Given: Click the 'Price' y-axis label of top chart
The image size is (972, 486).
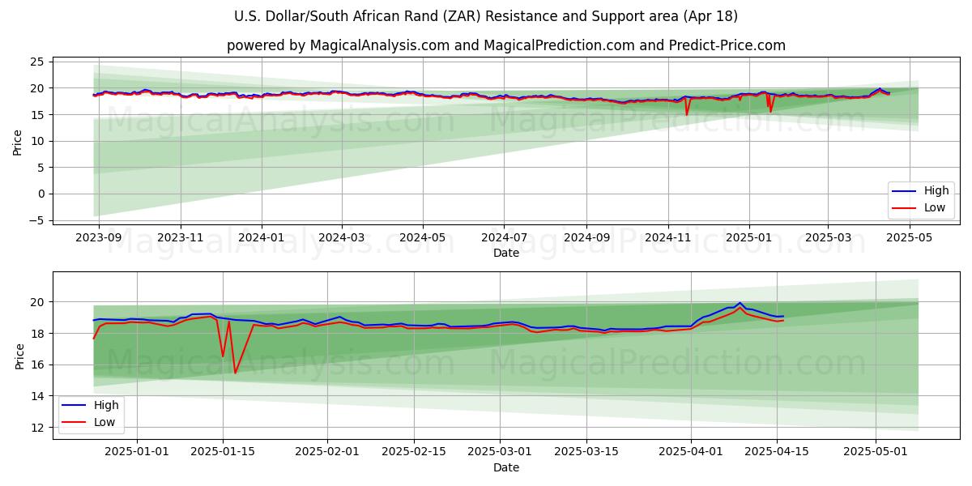Looking at the screenshot, I should point(18,141).
